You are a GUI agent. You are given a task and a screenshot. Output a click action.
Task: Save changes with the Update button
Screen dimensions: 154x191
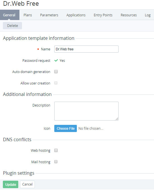pos(11,184)
